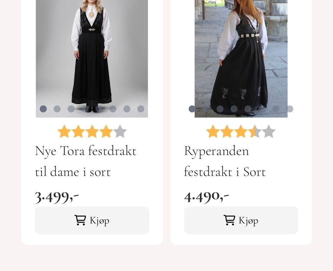Image resolution: width=333 pixels, height=271 pixels.
Task: Select the second carousel dot under Ryperanden image
Action: click(x=206, y=109)
